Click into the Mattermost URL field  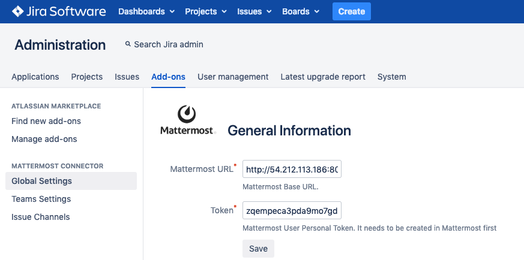coord(292,170)
